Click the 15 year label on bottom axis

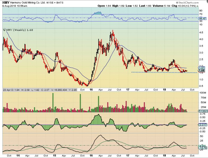coord(54,156)
